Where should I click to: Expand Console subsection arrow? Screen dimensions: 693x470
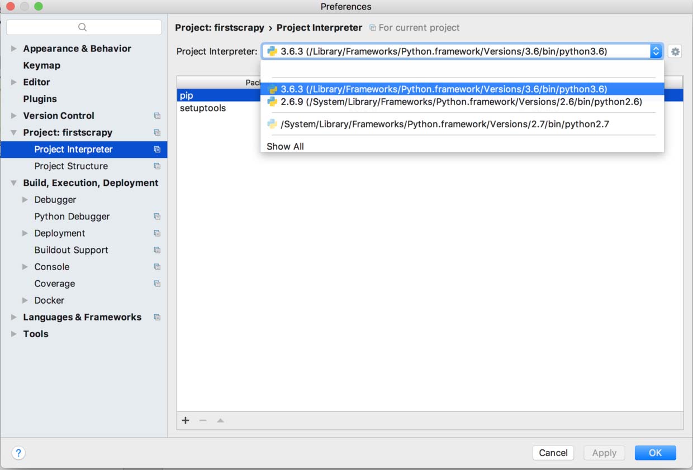(25, 266)
